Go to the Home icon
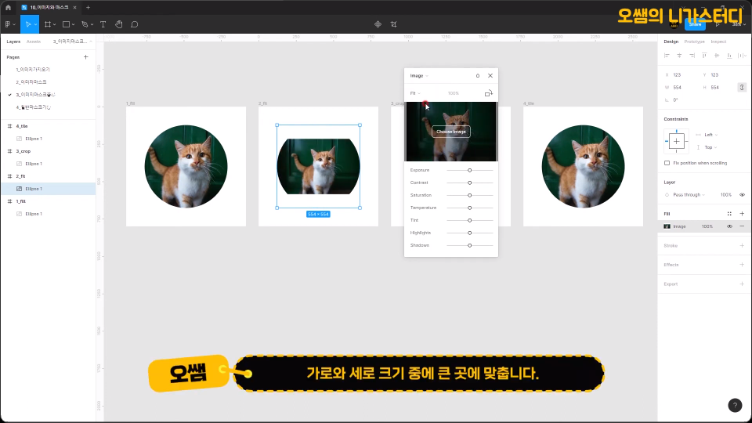Image resolution: width=752 pixels, height=423 pixels. pos(8,7)
